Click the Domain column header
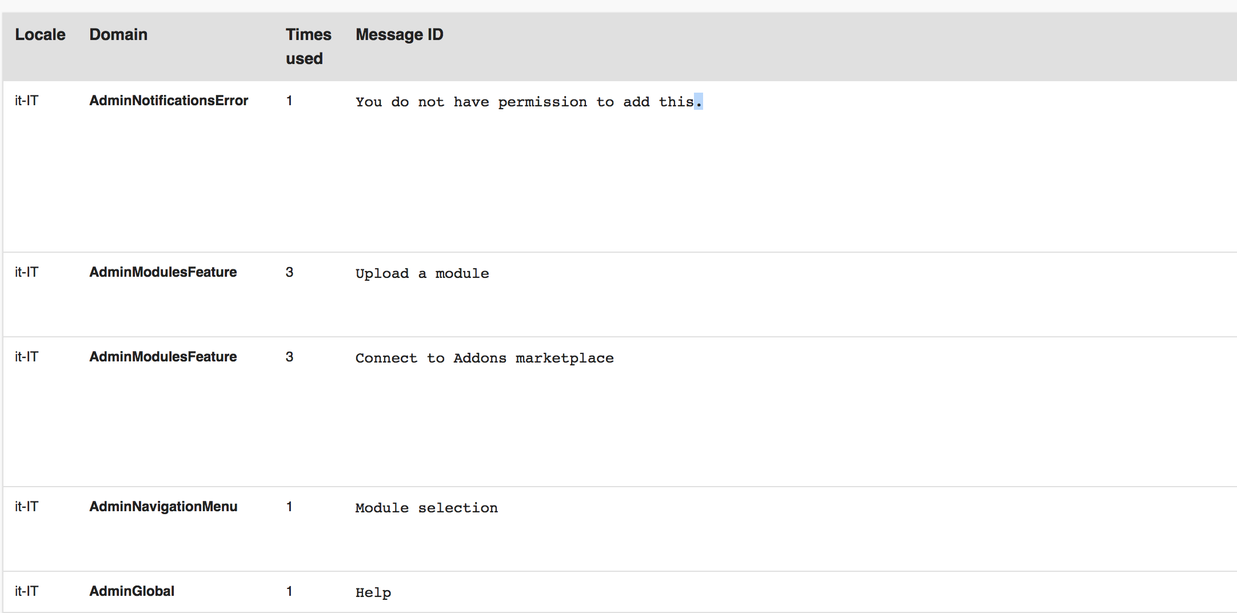 pos(118,35)
